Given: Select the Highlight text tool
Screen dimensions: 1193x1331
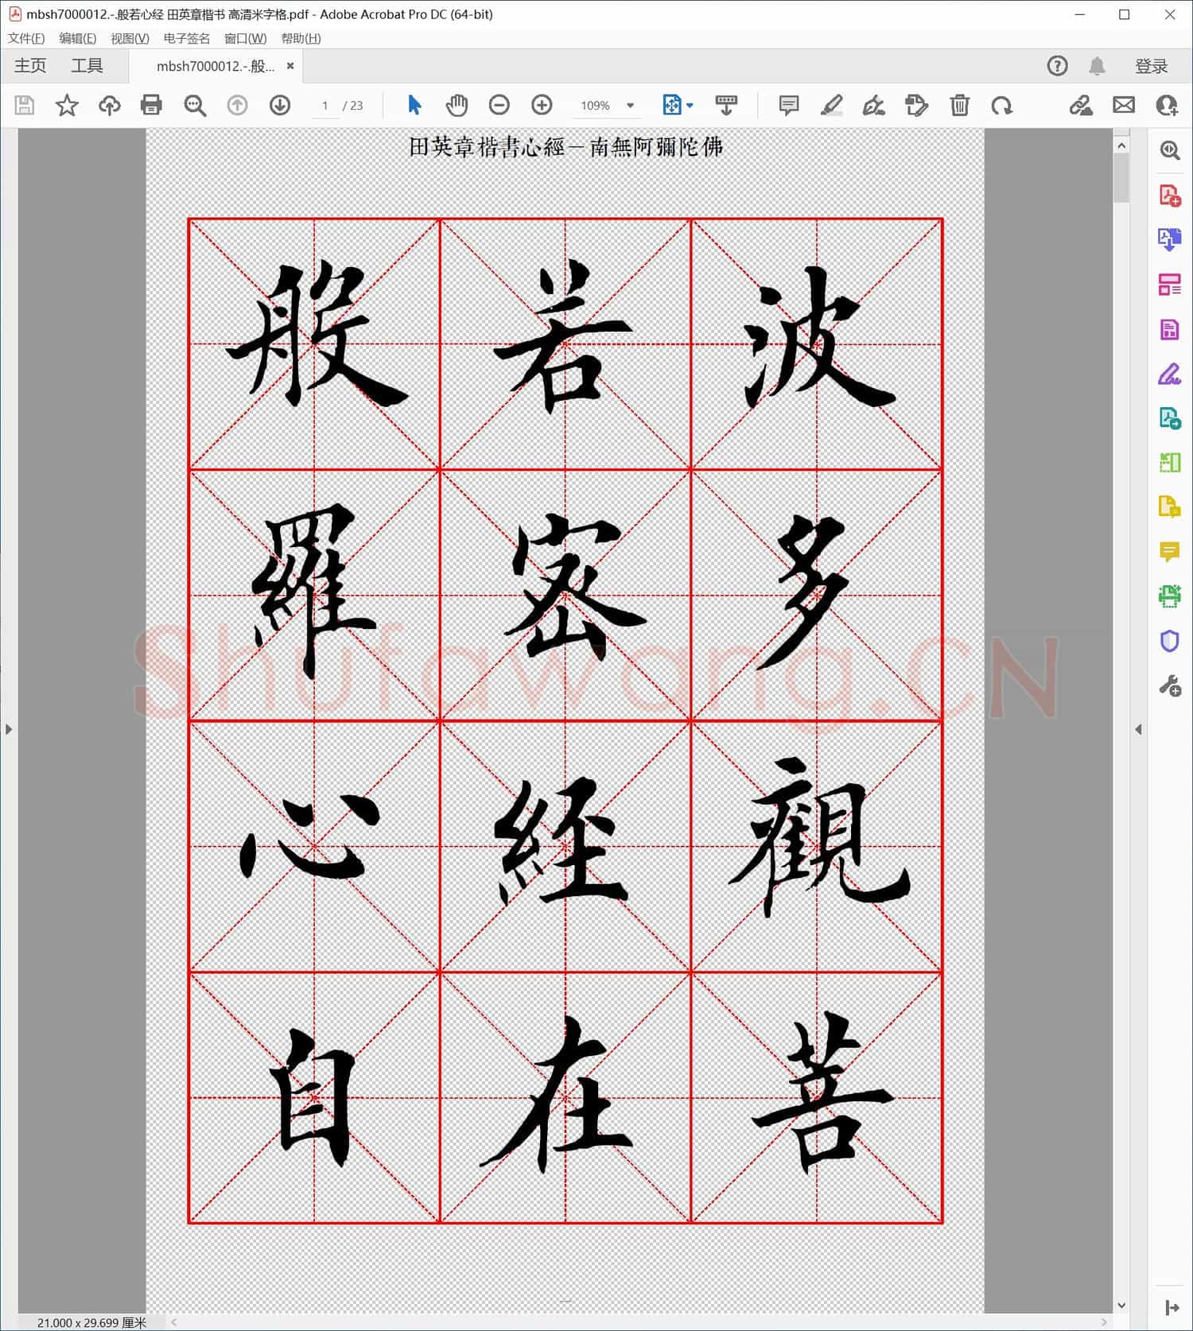Looking at the screenshot, I should [831, 105].
